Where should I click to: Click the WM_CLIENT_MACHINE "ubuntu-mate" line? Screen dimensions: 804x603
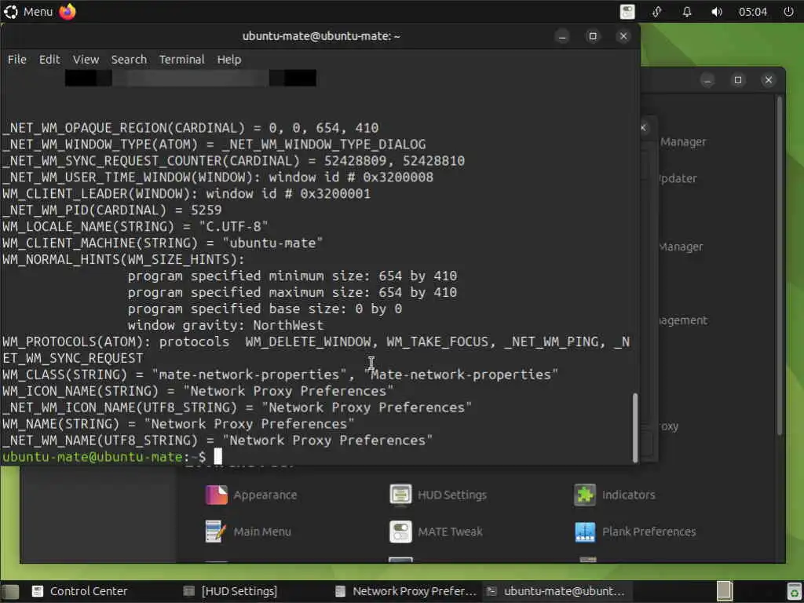pyautogui.click(x=163, y=243)
